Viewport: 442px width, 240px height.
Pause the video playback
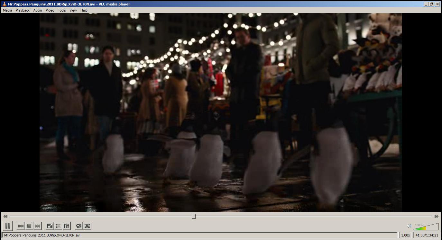8,226
